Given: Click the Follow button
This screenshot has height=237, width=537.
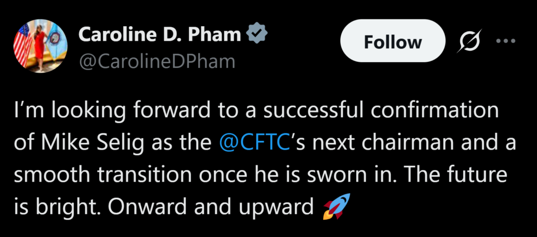Looking at the screenshot, I should pos(393,41).
